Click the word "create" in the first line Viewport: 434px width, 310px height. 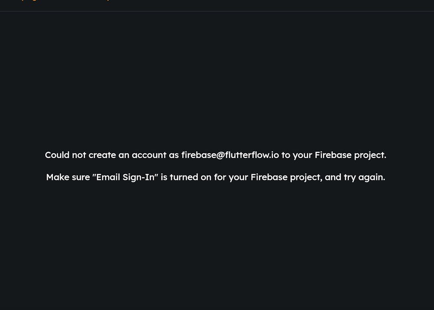point(102,155)
